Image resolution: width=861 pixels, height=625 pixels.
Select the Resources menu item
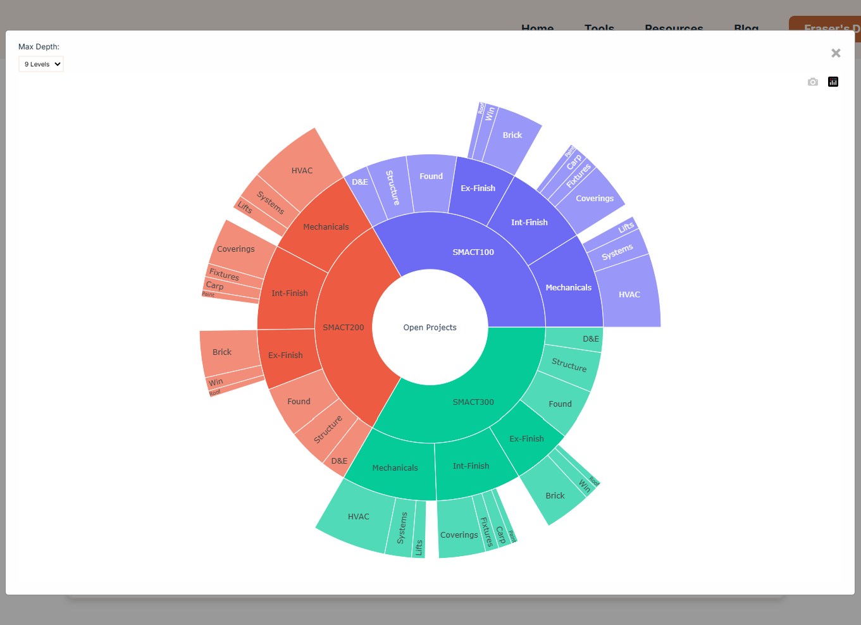(x=674, y=28)
